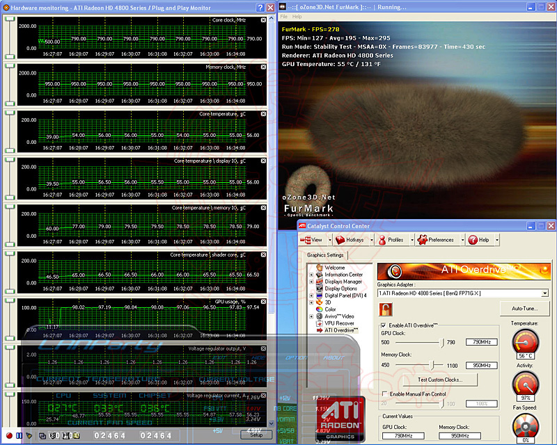Close the Voltage regulator output graph
The height and width of the screenshot is (445, 557).
tap(263, 348)
